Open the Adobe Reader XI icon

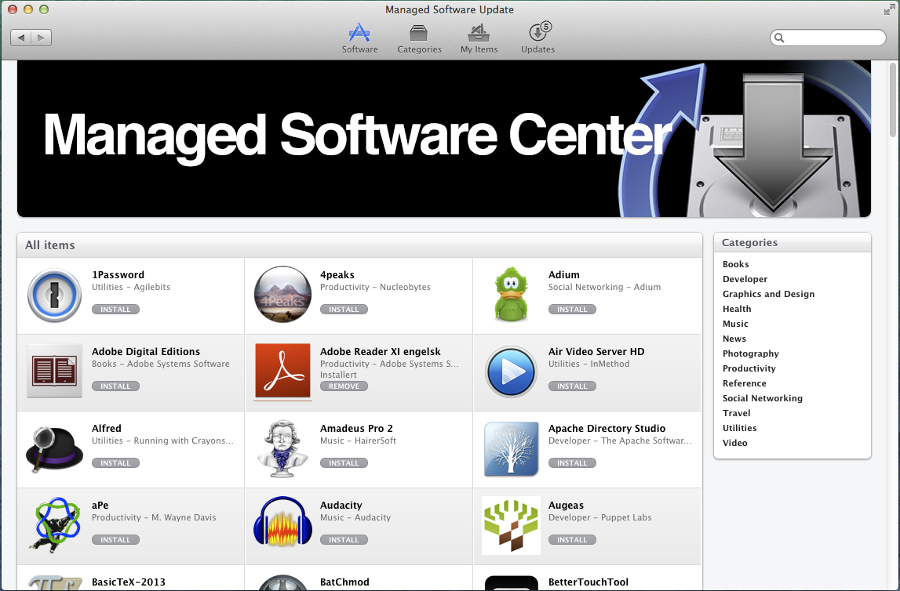pos(282,372)
